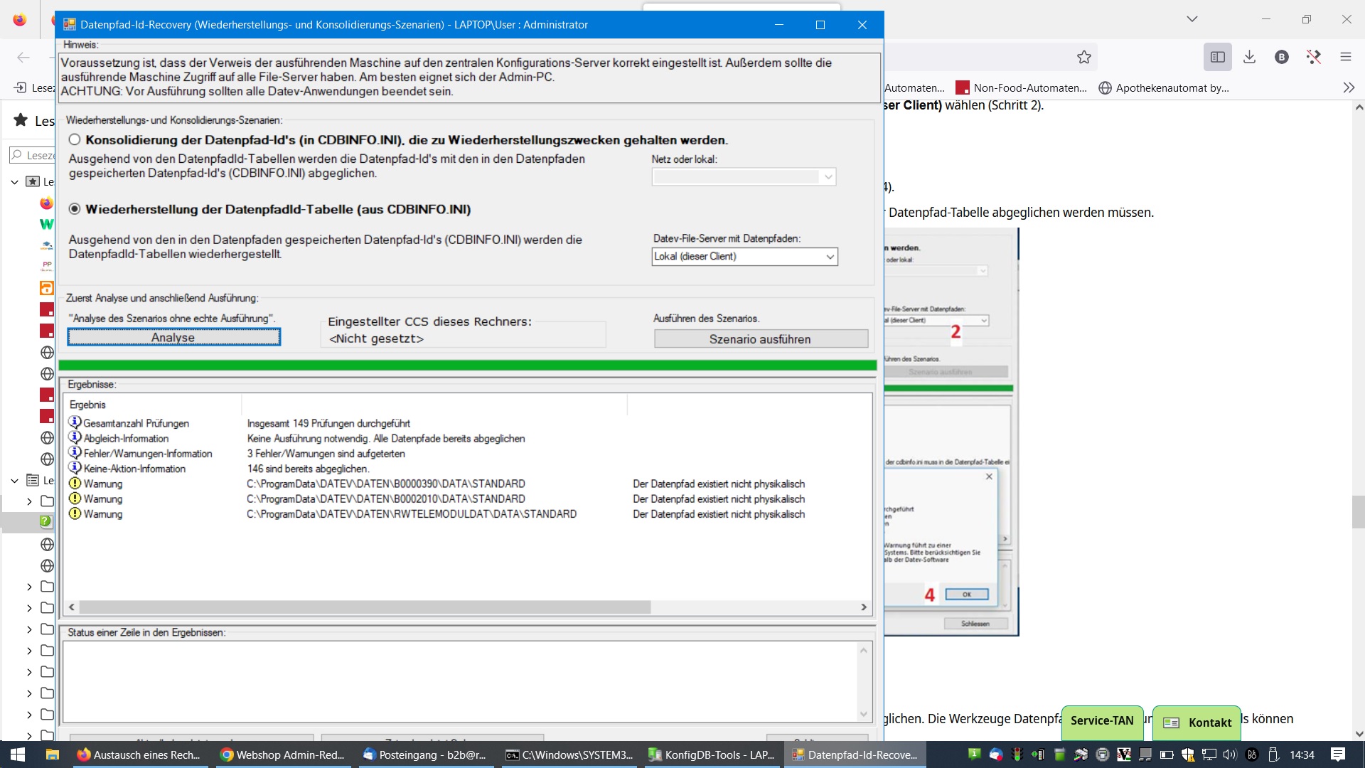The width and height of the screenshot is (1365, 768).
Task: Open the round B extension icon
Action: pyautogui.click(x=1281, y=57)
